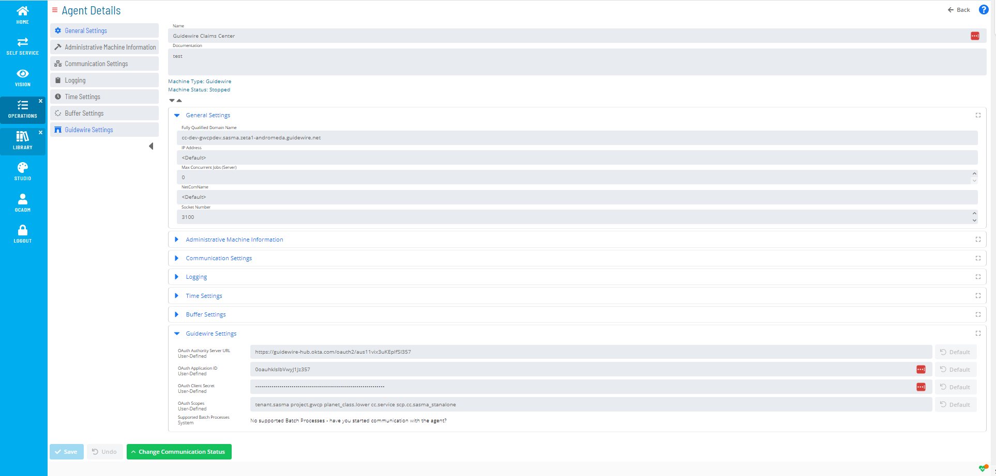
Task: Open Studio module
Action: click(23, 172)
